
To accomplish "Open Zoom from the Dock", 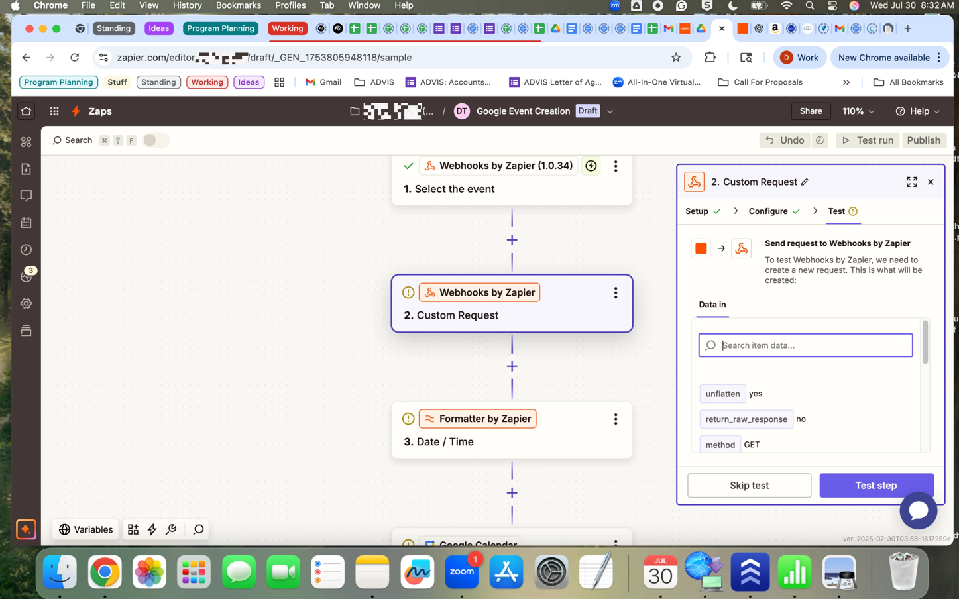I will 462,571.
